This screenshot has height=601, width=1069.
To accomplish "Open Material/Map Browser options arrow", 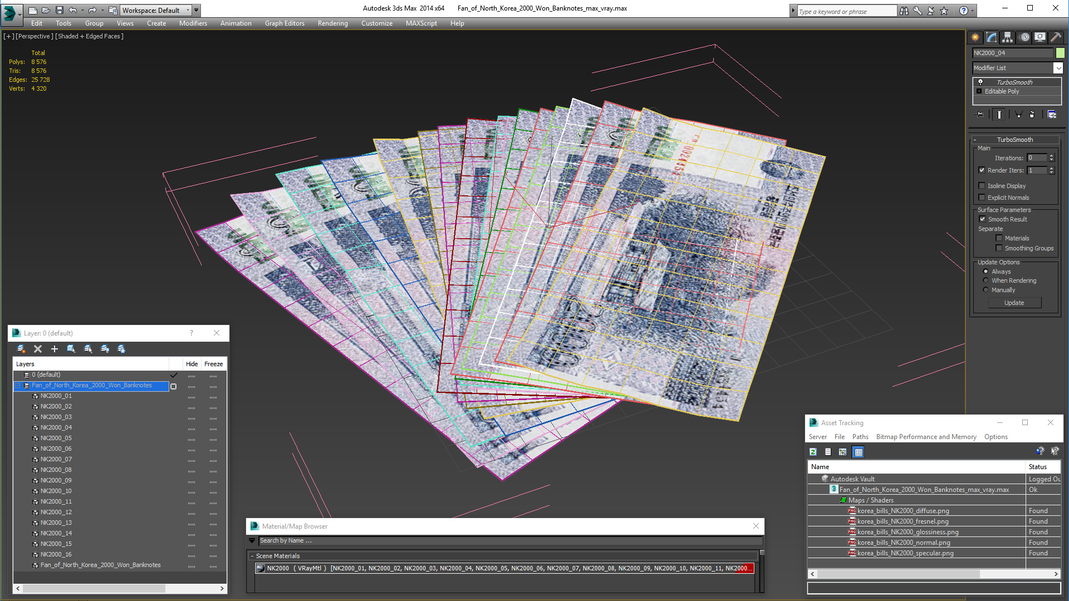I will 252,540.
